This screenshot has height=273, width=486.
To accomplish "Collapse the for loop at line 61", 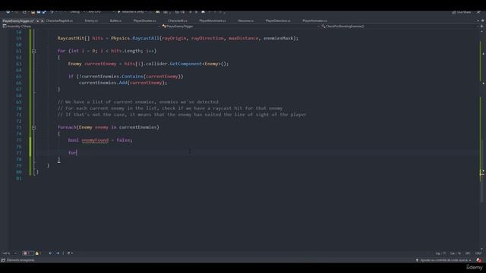I will pos(33,51).
